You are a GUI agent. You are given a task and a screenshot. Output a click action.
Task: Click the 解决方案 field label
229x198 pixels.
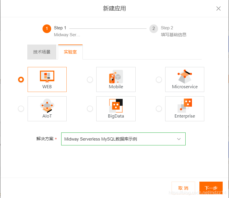45,139
